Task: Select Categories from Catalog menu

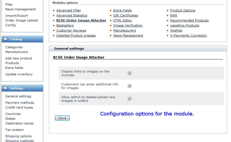Action: coord(14,47)
